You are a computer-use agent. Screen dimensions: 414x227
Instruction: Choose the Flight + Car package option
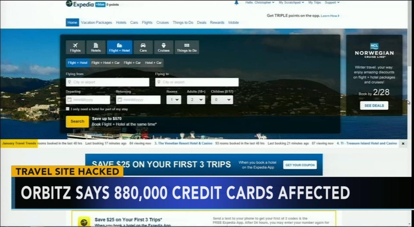tap(132, 63)
